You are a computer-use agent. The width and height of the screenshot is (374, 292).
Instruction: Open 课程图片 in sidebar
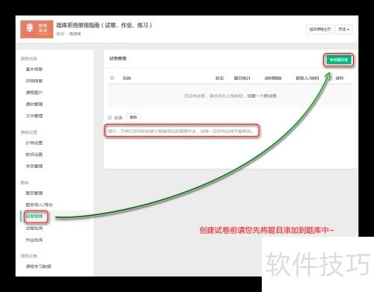tap(34, 93)
